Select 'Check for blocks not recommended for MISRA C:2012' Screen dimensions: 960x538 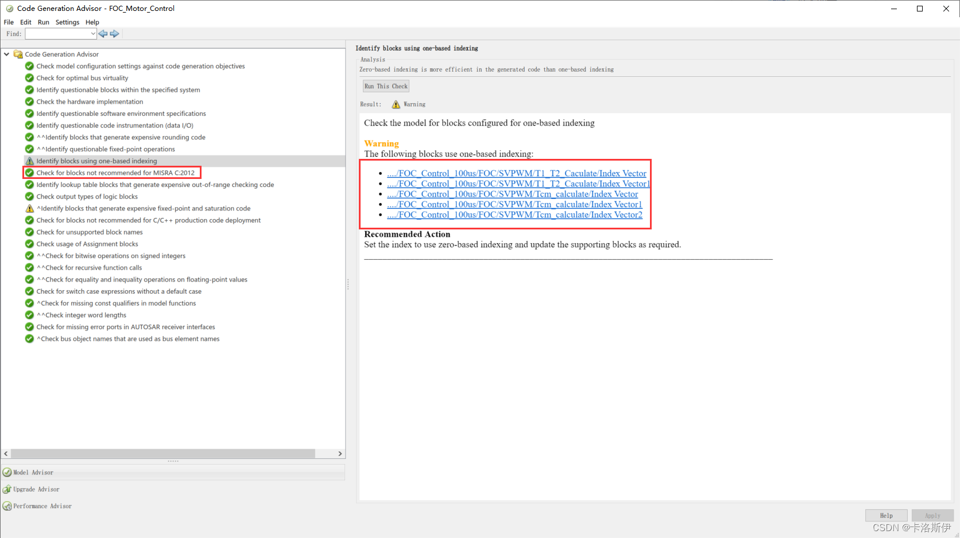[x=115, y=173]
